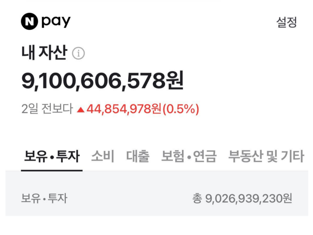Tap the 총 9,026,939,230원 section total
The image size is (313, 235).
point(242,199)
